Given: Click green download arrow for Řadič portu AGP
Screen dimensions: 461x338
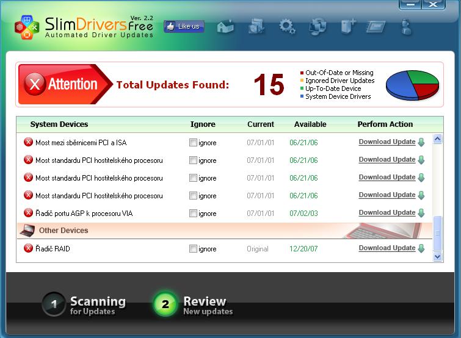Looking at the screenshot, I should [421, 213].
